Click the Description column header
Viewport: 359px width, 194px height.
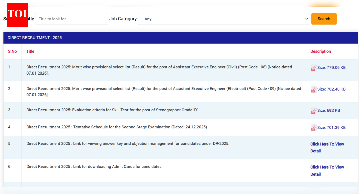[320, 51]
